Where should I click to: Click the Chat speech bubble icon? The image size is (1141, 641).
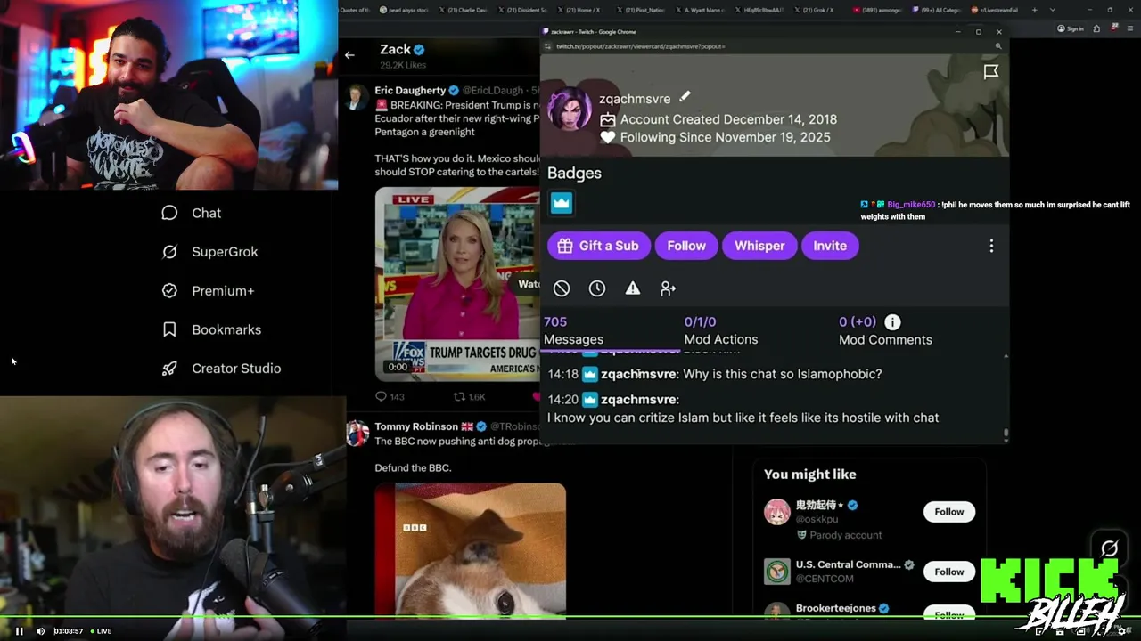pos(169,213)
